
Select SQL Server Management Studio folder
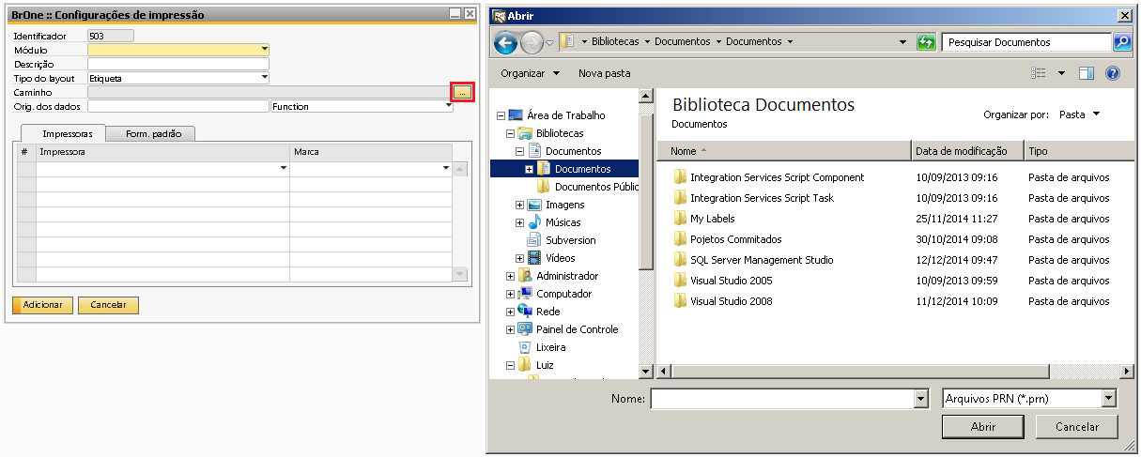tap(762, 260)
